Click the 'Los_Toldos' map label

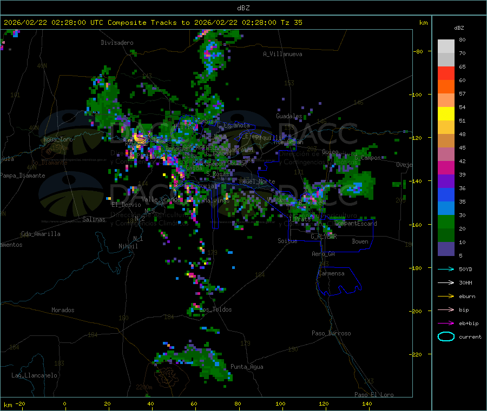pos(215,309)
